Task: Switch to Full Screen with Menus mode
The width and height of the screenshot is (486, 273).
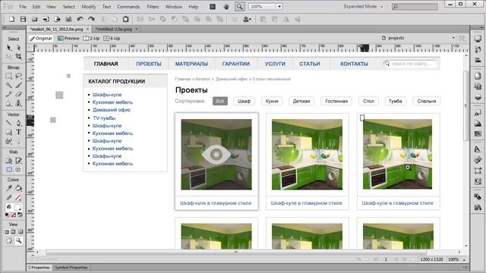Action: tap(14, 231)
